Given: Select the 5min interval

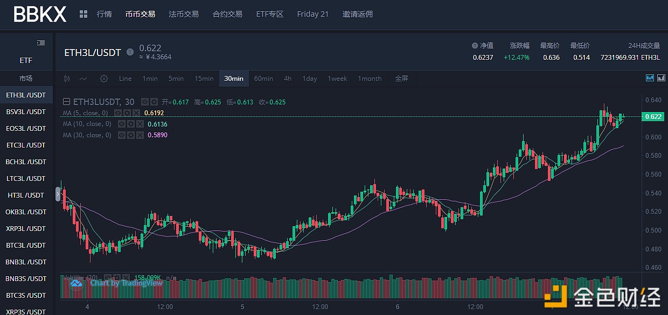Looking at the screenshot, I should point(176,79).
